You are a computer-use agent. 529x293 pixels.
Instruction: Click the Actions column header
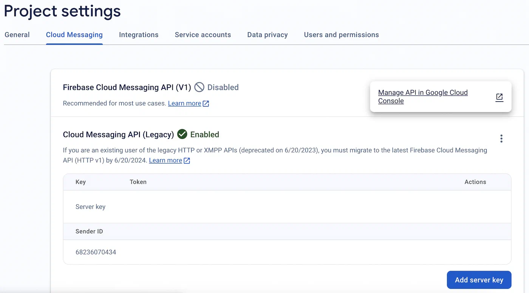[475, 182]
